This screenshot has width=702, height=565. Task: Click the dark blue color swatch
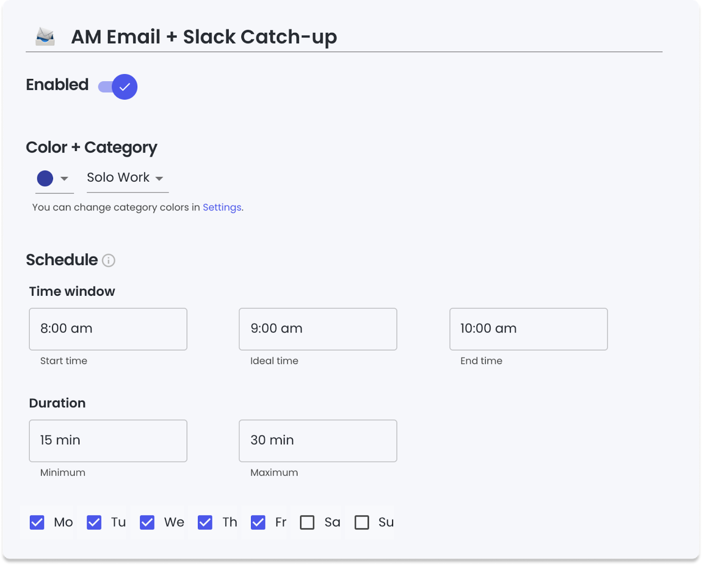pyautogui.click(x=45, y=179)
